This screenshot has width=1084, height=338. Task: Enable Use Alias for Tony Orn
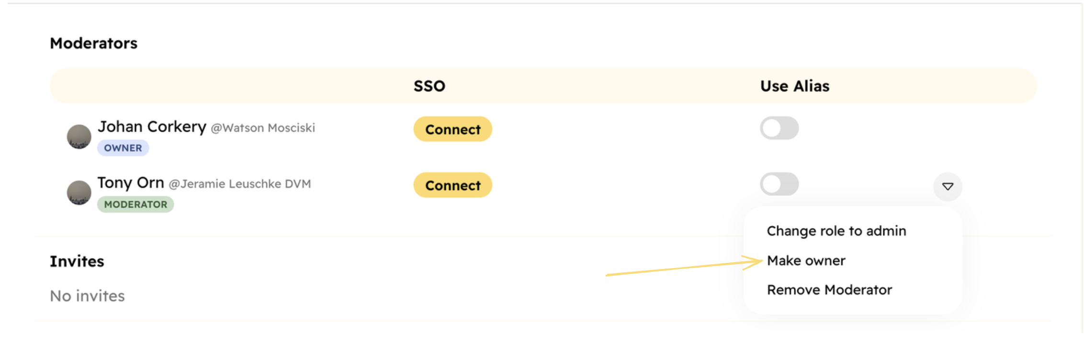click(x=779, y=184)
